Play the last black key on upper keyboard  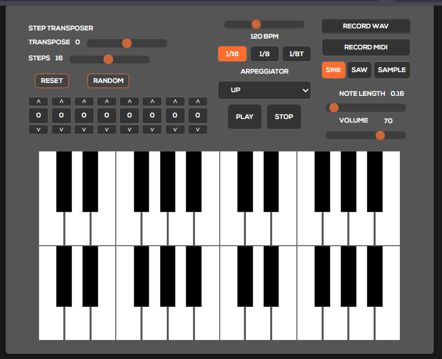tap(375, 181)
